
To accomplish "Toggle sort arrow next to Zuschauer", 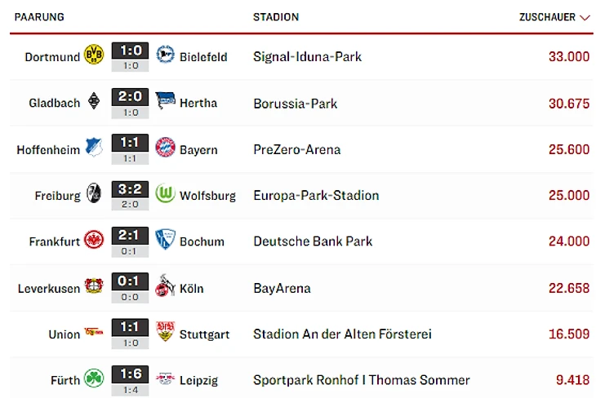I will pos(584,17).
